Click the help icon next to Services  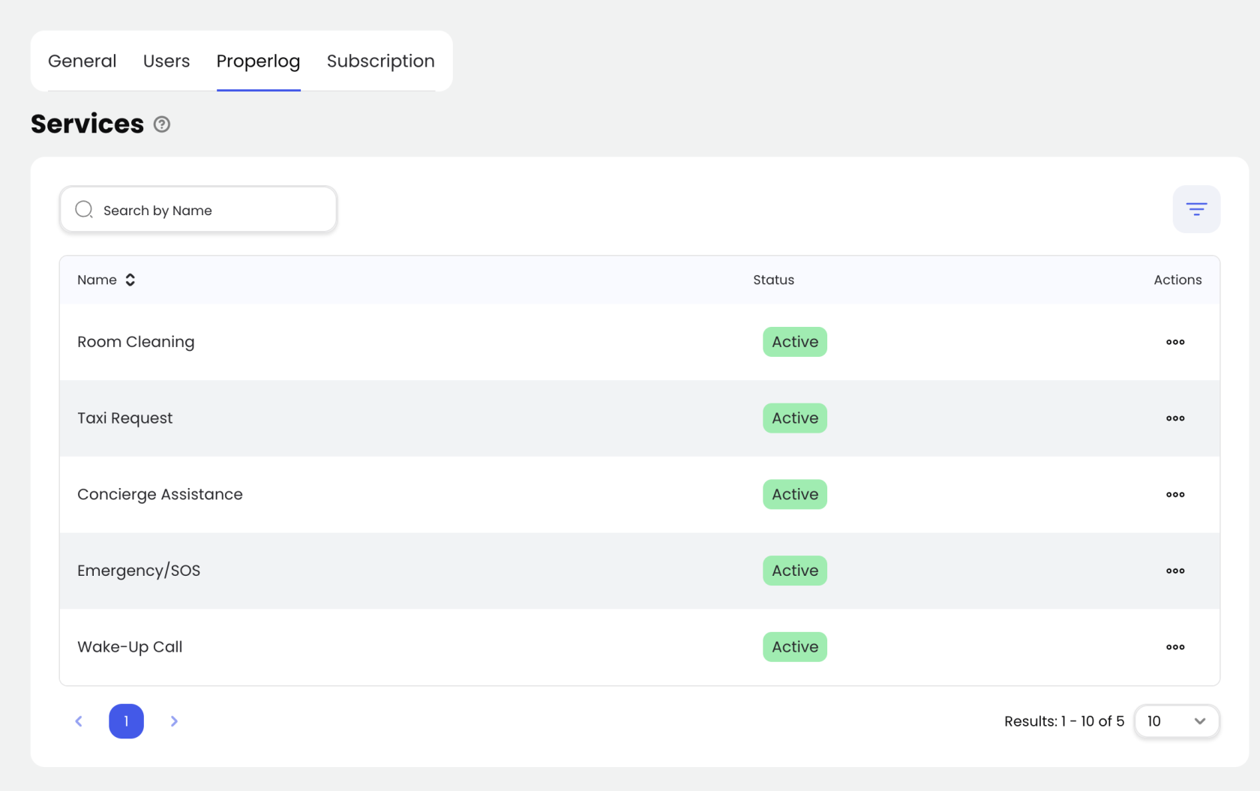click(x=162, y=124)
